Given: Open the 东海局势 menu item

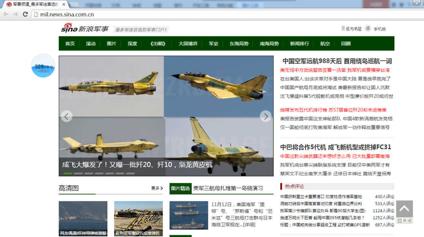Looking at the screenshot, I should pos(239,44).
